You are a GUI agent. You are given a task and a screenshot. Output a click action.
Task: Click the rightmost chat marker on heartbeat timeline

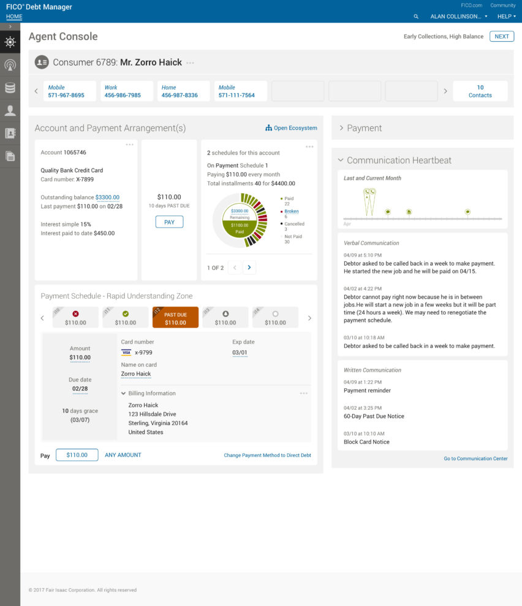point(467,212)
